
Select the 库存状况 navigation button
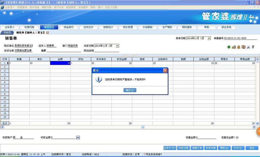pyautogui.click(x=49, y=27)
